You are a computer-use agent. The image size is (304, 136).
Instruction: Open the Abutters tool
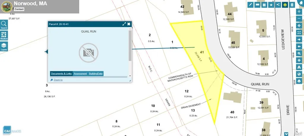point(4,35)
